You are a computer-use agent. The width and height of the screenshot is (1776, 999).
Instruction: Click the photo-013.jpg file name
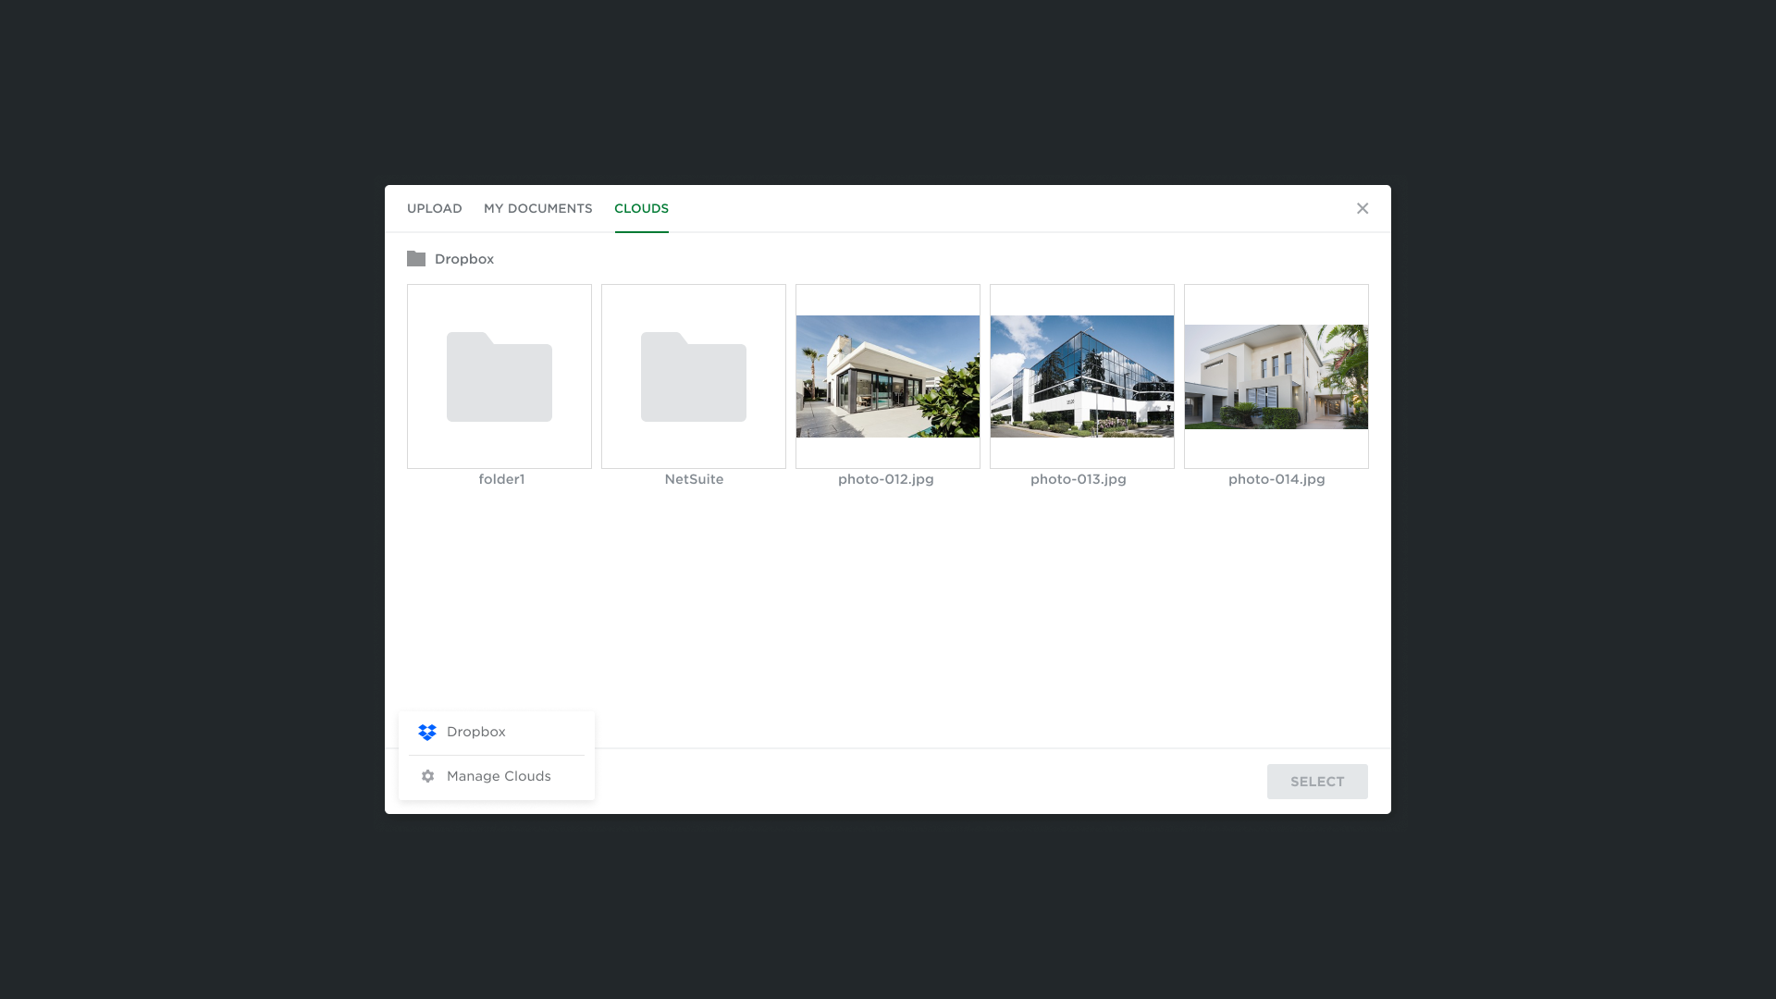[x=1079, y=479]
